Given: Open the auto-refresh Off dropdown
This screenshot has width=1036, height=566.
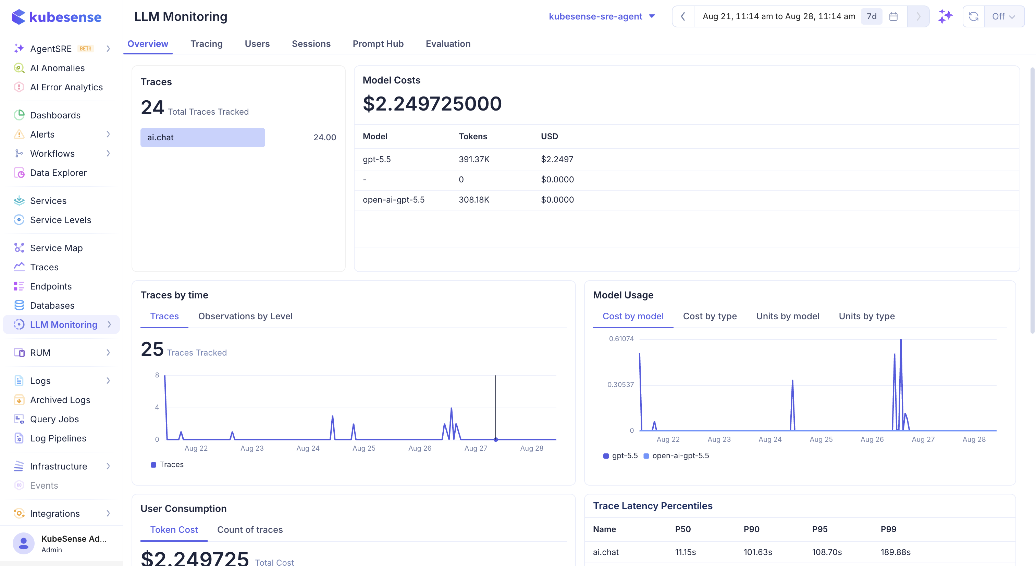Looking at the screenshot, I should click(1004, 16).
